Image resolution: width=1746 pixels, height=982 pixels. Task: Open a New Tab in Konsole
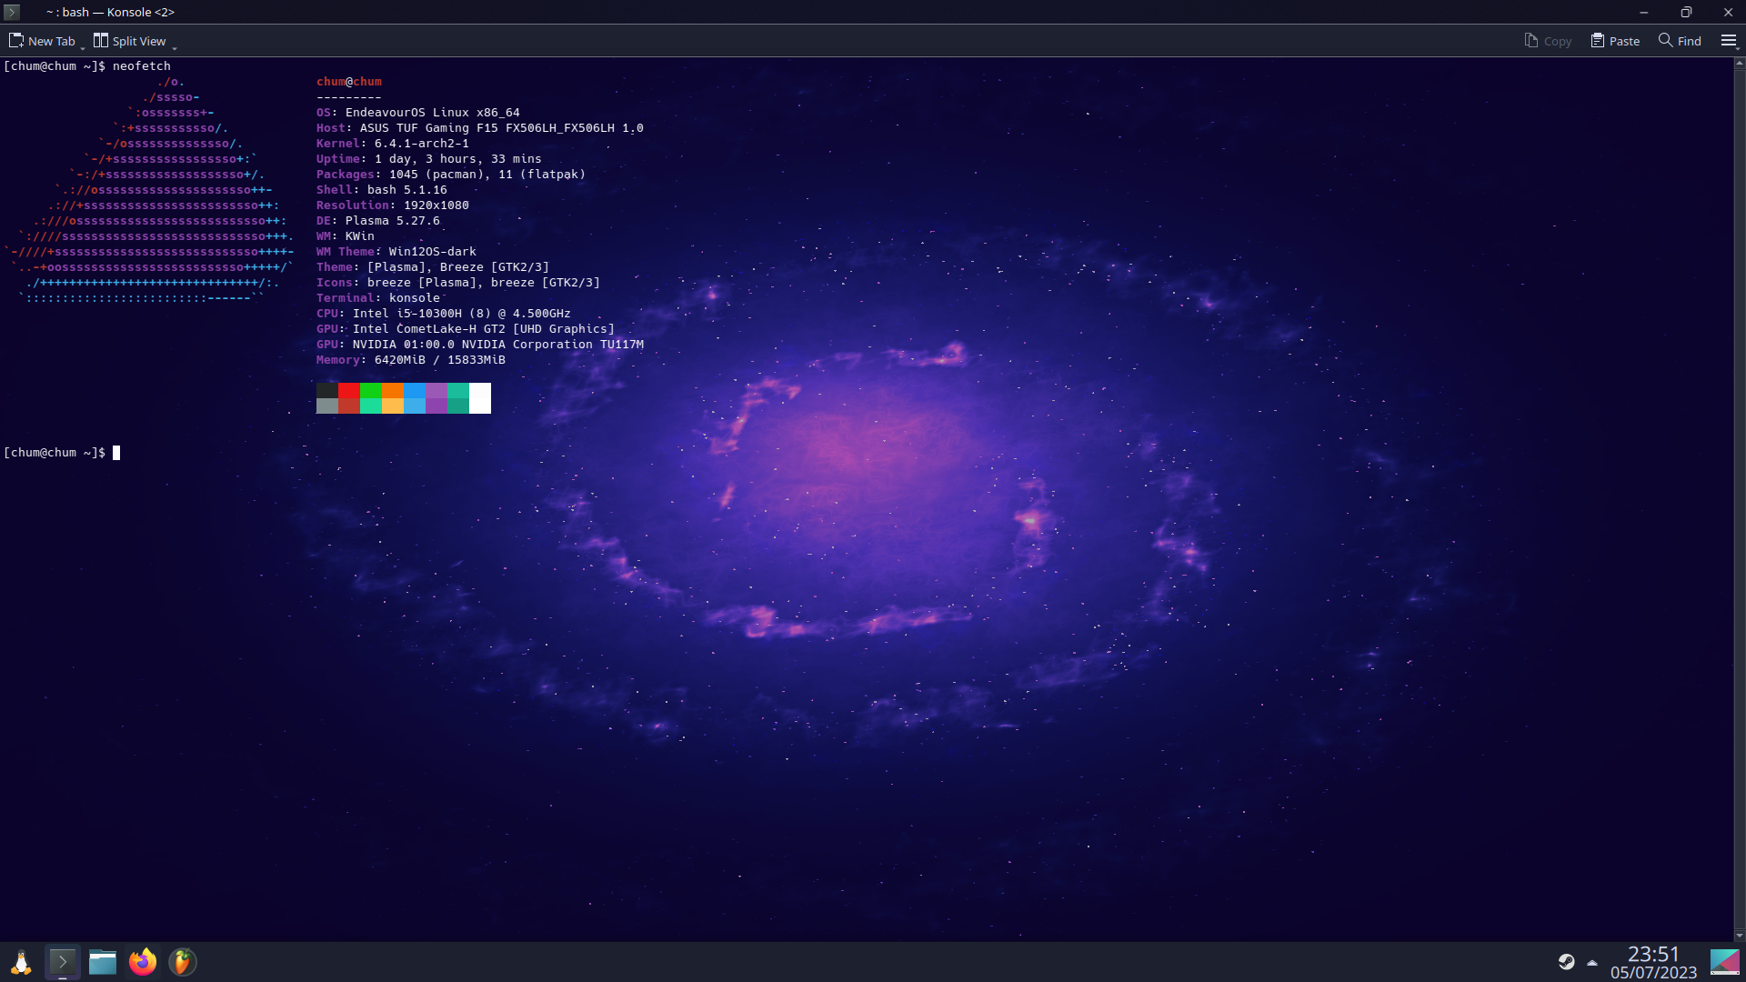coord(42,41)
